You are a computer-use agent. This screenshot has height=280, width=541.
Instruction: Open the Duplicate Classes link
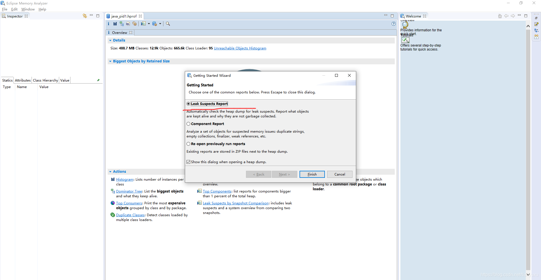click(x=130, y=215)
